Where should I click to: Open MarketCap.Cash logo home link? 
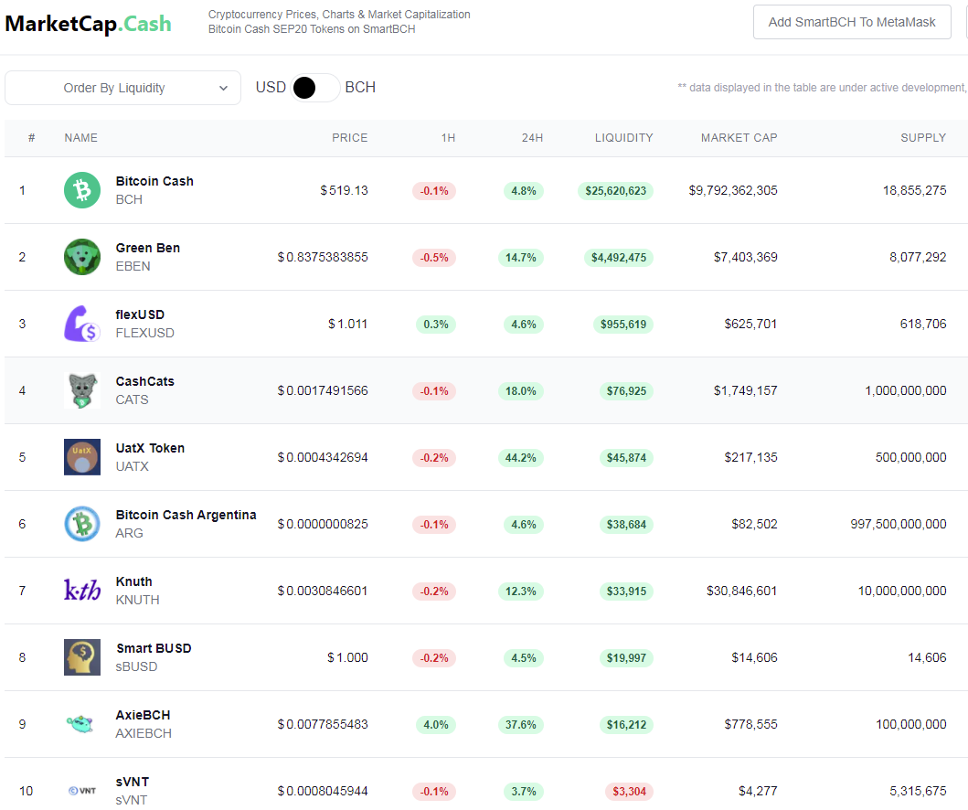(89, 24)
